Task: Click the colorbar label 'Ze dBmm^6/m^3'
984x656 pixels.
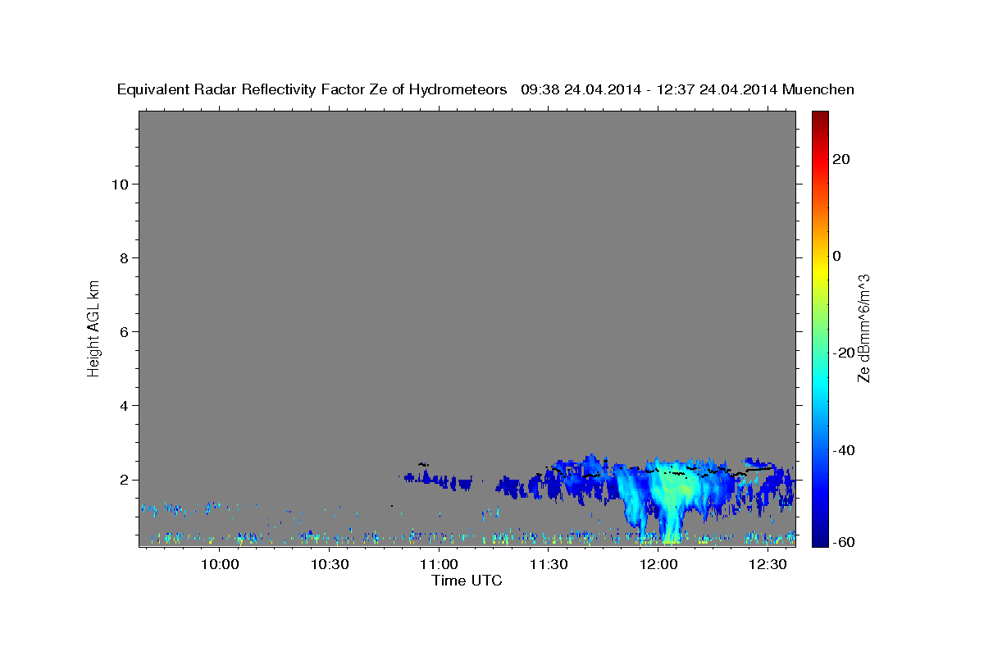Action: click(x=863, y=328)
